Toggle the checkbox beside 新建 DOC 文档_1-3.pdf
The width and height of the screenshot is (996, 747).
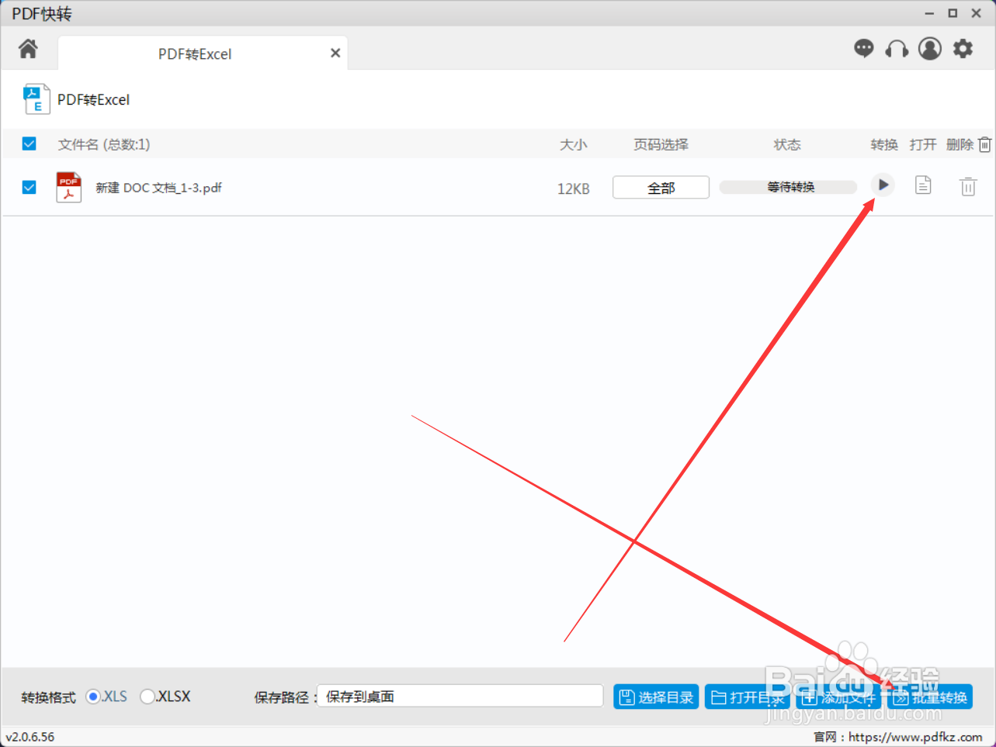click(x=29, y=187)
